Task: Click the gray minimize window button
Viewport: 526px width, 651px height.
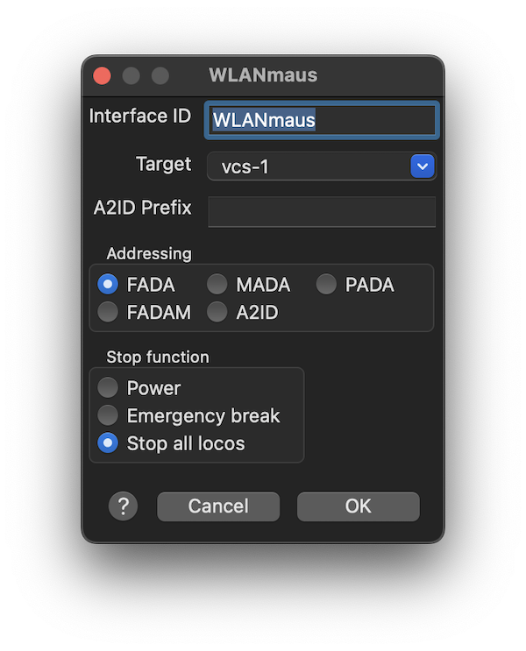Action: click(131, 75)
